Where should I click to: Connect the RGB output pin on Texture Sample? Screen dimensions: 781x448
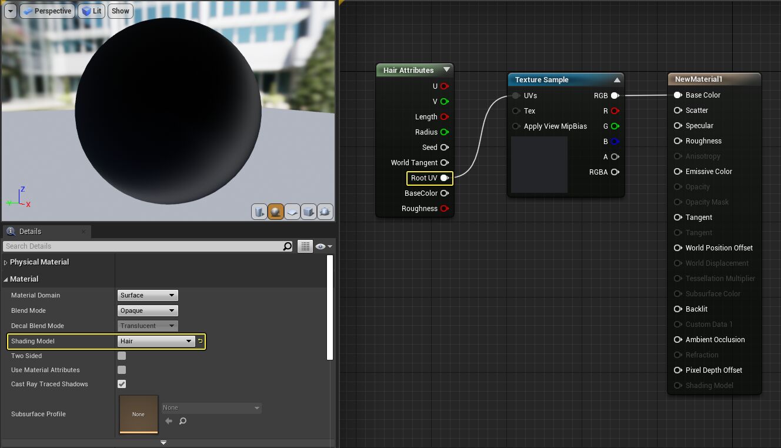point(615,95)
